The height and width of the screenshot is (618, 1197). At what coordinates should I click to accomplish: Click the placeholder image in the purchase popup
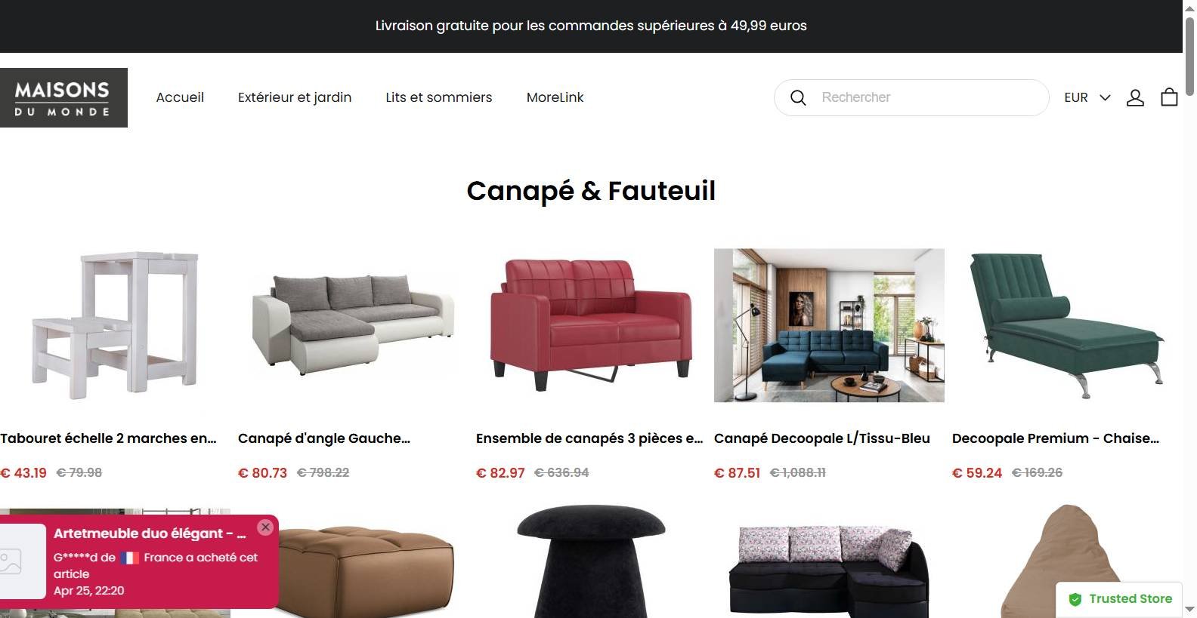coord(11,561)
